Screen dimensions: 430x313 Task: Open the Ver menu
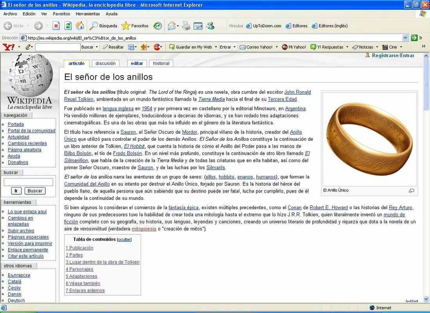coord(44,14)
